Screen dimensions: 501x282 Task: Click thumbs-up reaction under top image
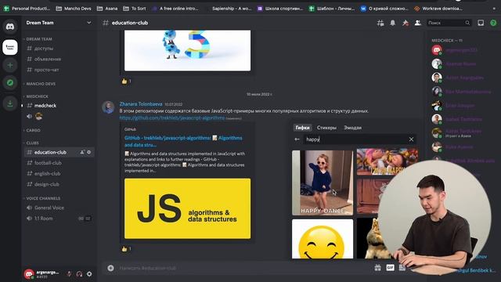point(126,81)
